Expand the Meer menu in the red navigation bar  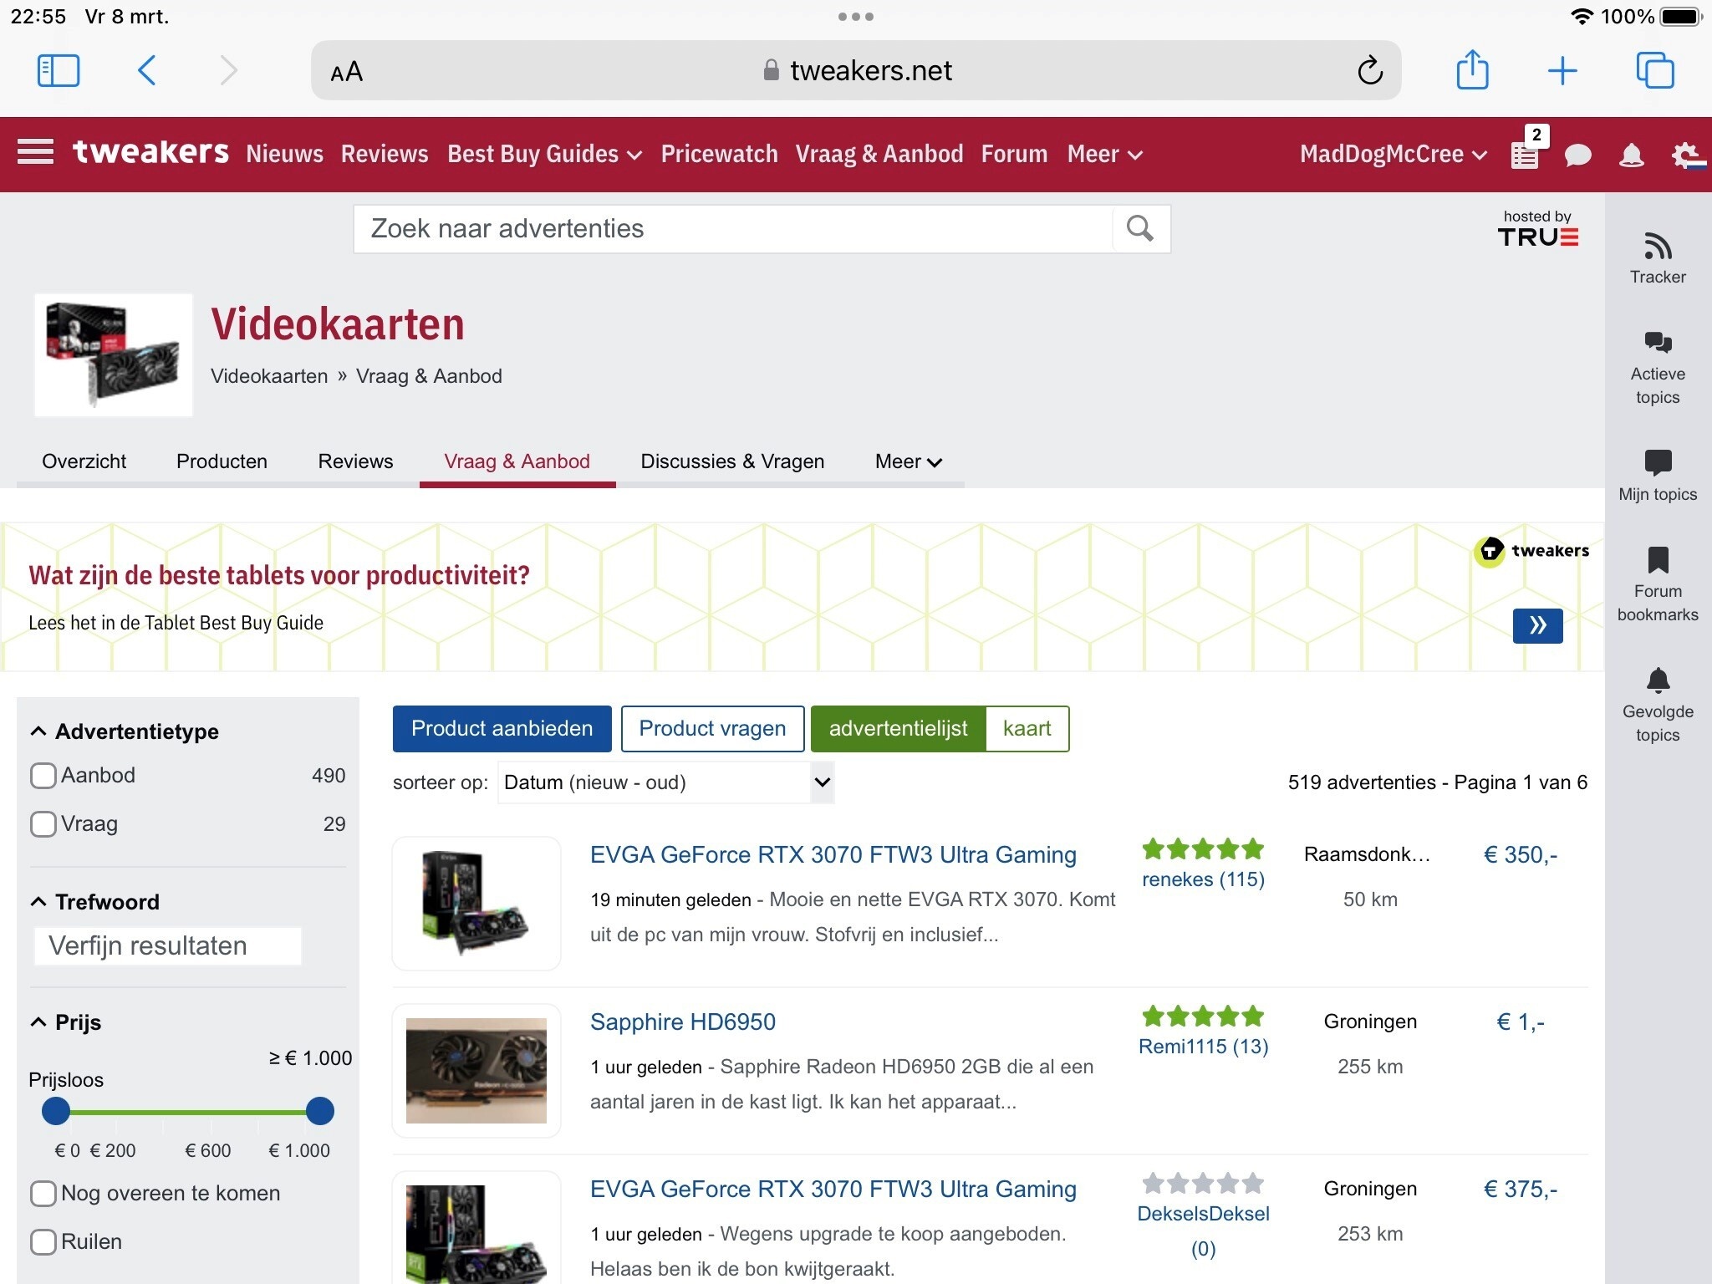tap(1103, 154)
